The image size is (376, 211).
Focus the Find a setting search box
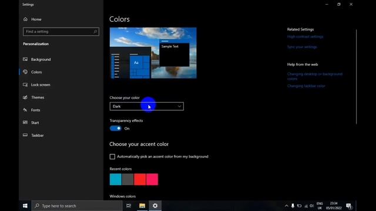(x=61, y=32)
